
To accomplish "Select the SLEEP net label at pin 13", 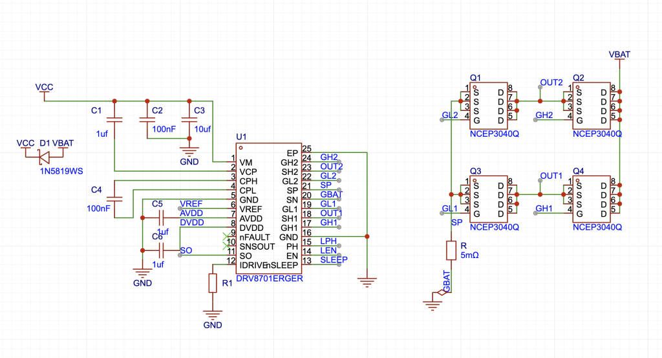I will pos(334,260).
